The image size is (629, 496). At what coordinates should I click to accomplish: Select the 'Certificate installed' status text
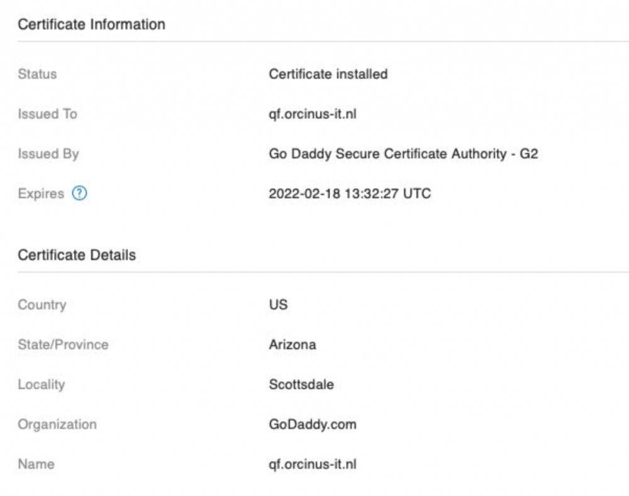pyautogui.click(x=328, y=74)
